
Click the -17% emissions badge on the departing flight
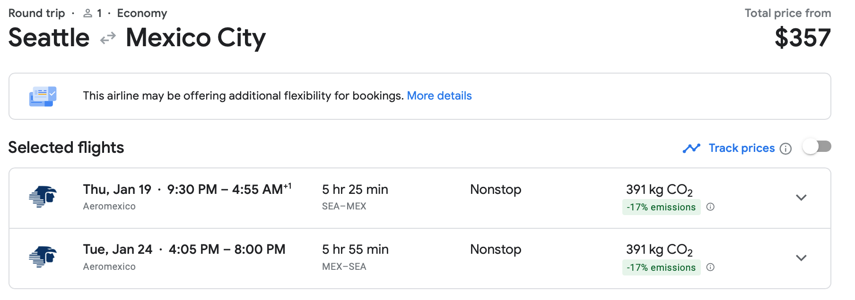click(661, 207)
